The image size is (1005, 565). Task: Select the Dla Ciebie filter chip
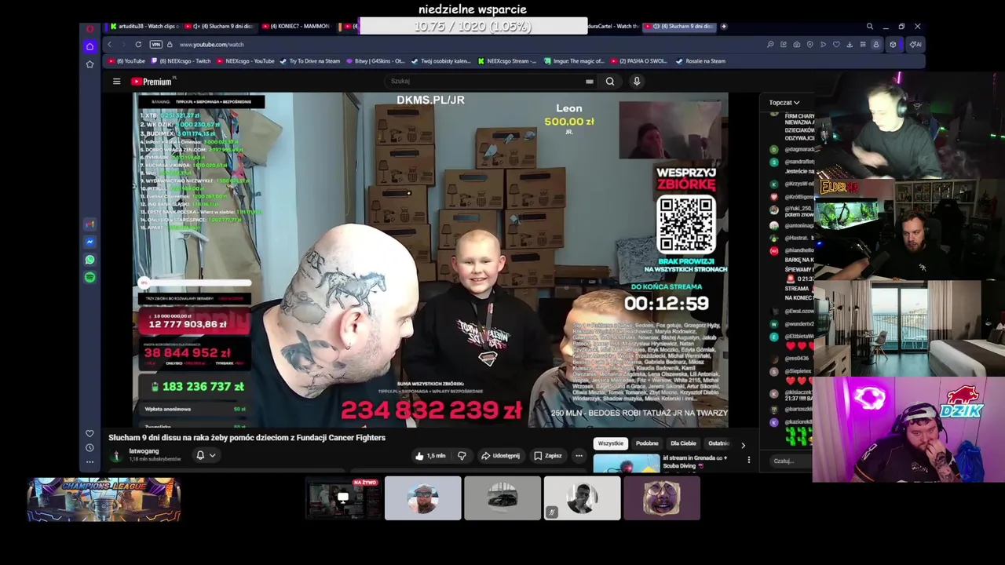(x=683, y=443)
